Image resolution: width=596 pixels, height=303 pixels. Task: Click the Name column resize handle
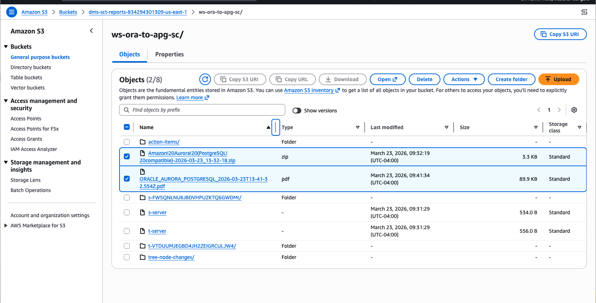click(276, 127)
